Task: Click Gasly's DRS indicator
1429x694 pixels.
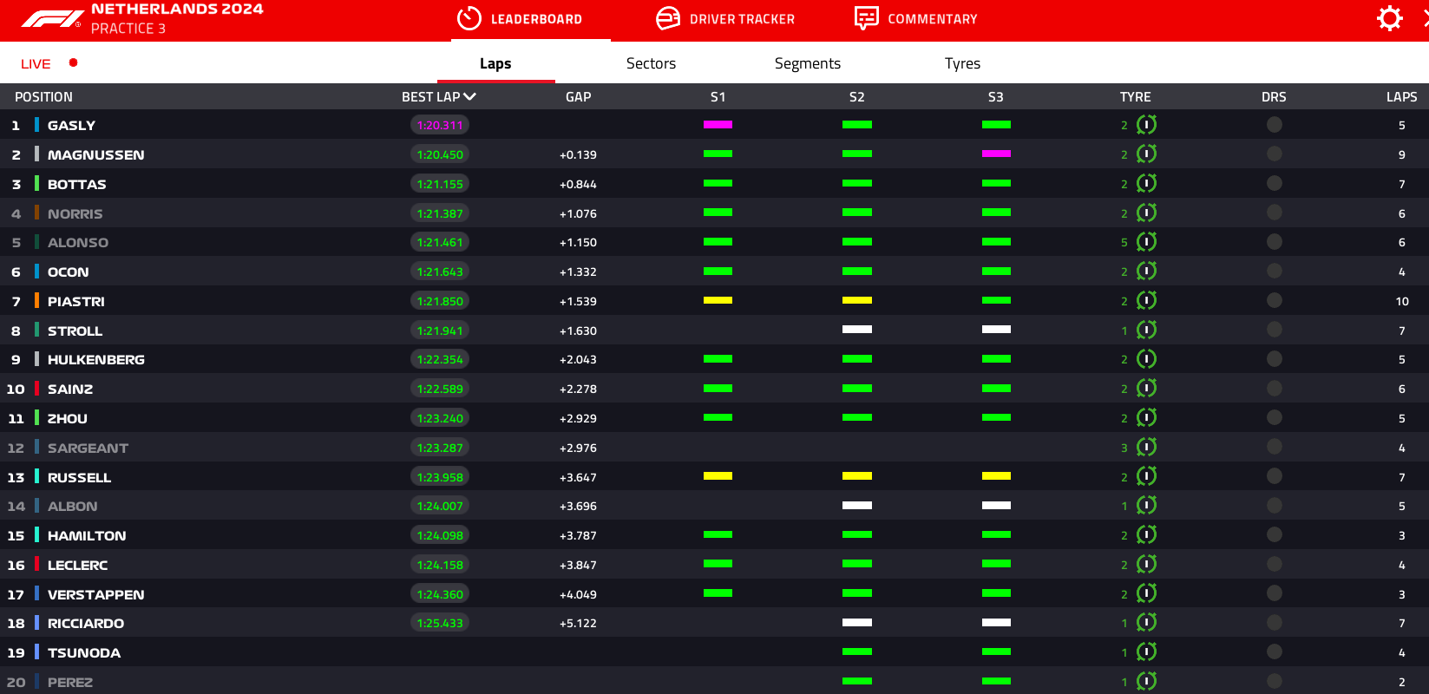Action: (x=1274, y=125)
